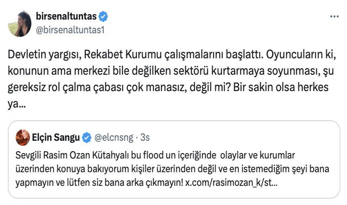Viewport: 347px width, 205px height.
Task: Click Elçin Sangu's small avatar
Action: point(23,137)
